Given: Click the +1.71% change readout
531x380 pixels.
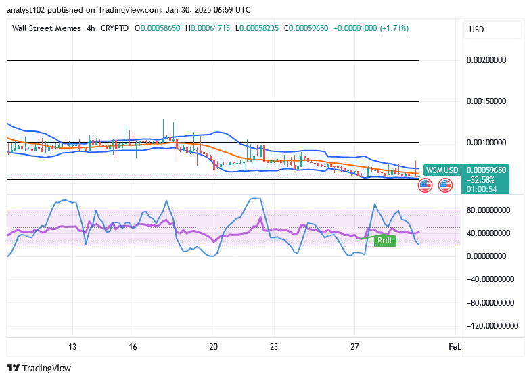Looking at the screenshot, I should [x=394, y=28].
